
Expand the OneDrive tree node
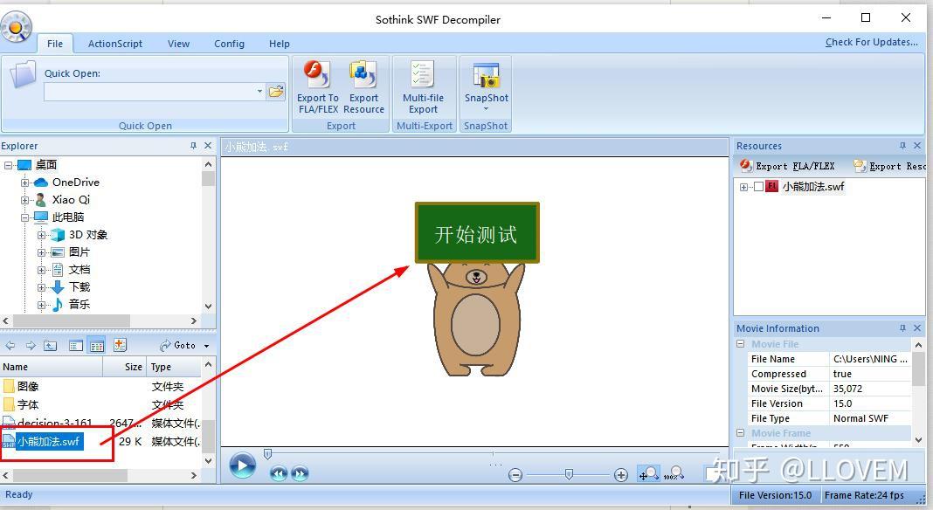click(x=25, y=183)
